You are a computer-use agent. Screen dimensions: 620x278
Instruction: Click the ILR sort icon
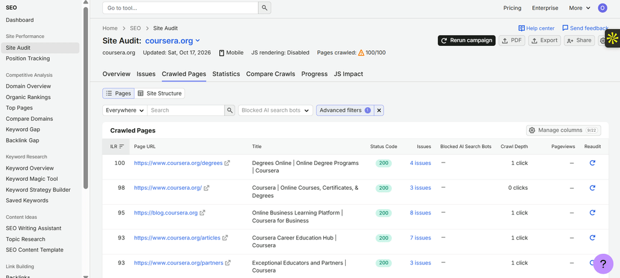tap(121, 146)
